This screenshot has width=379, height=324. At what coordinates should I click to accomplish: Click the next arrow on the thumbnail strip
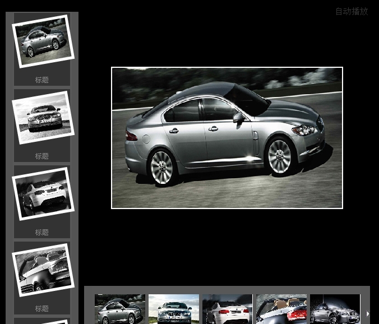(367, 314)
